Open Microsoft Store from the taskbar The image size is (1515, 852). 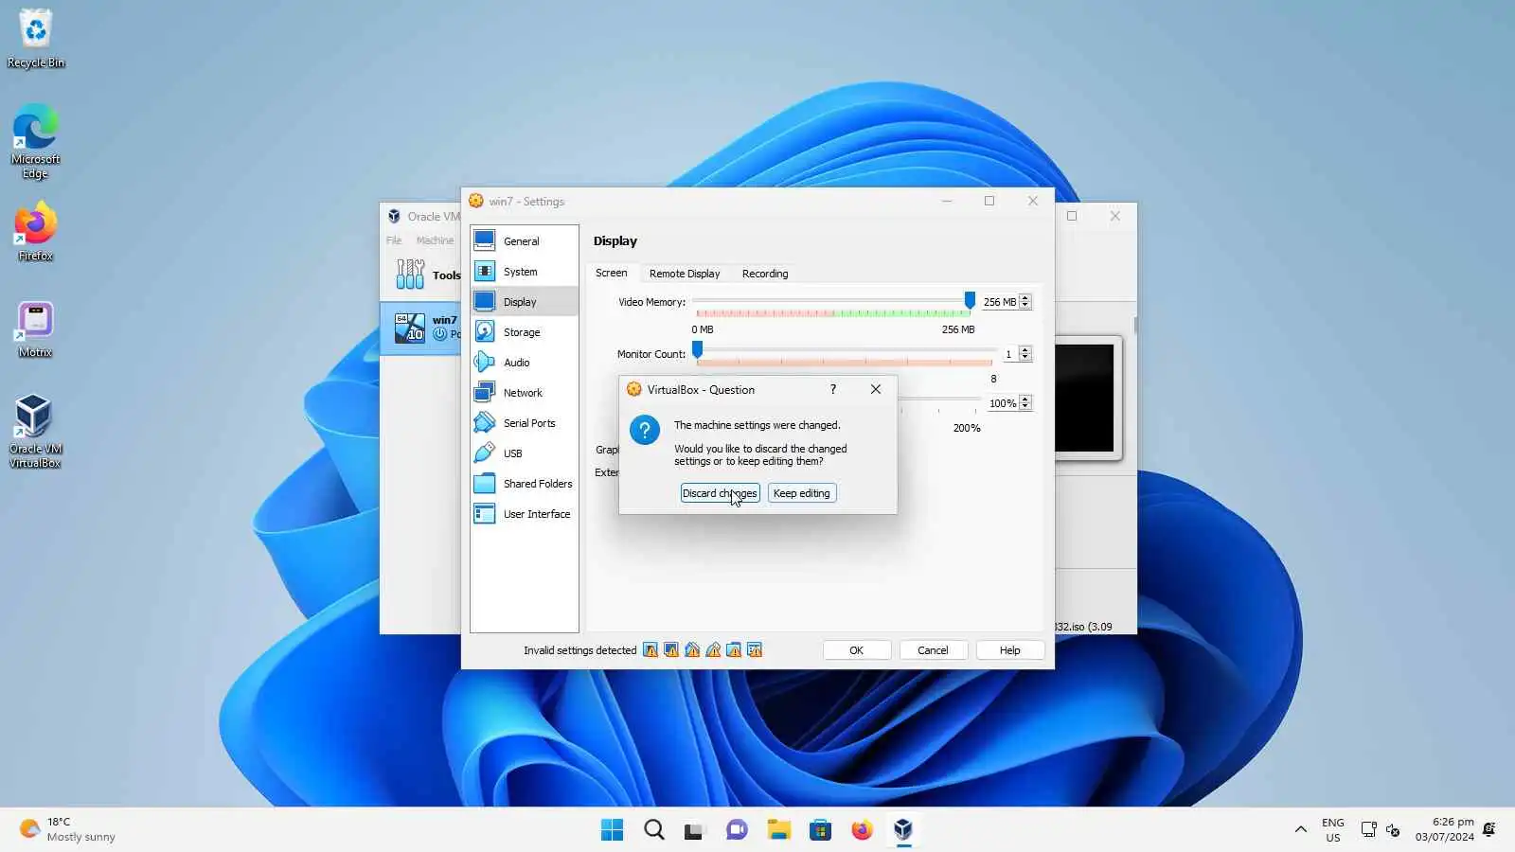pyautogui.click(x=821, y=830)
